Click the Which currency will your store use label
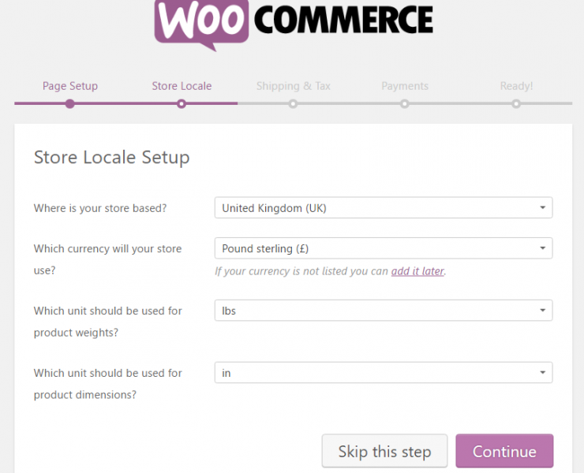The image size is (584, 473). click(x=107, y=259)
